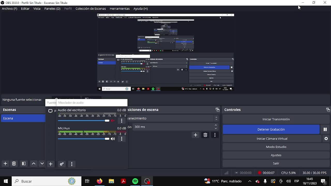Remove selected scene with trash icon
This screenshot has height=186, width=331.
point(14,164)
